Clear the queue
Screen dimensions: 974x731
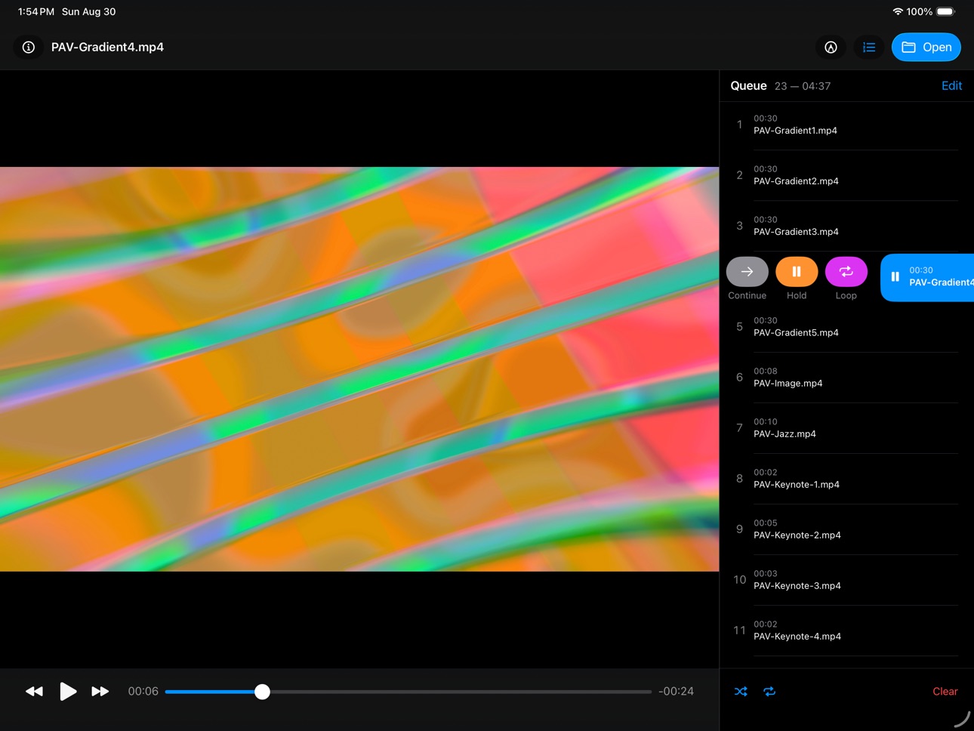point(945,691)
